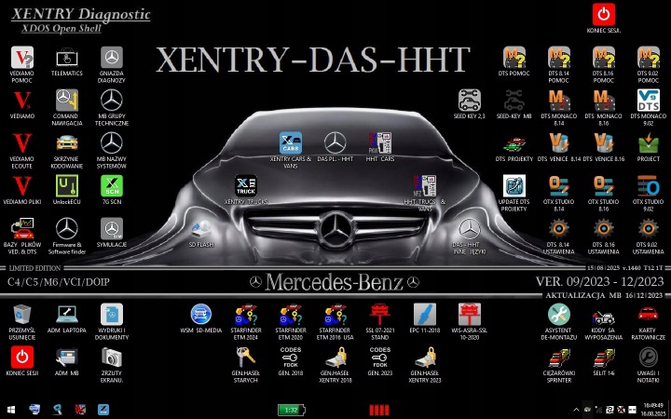Open MB Grupy Techniczne
Image resolution: width=671 pixels, height=419 pixels.
[112, 101]
